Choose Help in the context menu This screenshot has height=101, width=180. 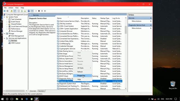click(x=82, y=79)
